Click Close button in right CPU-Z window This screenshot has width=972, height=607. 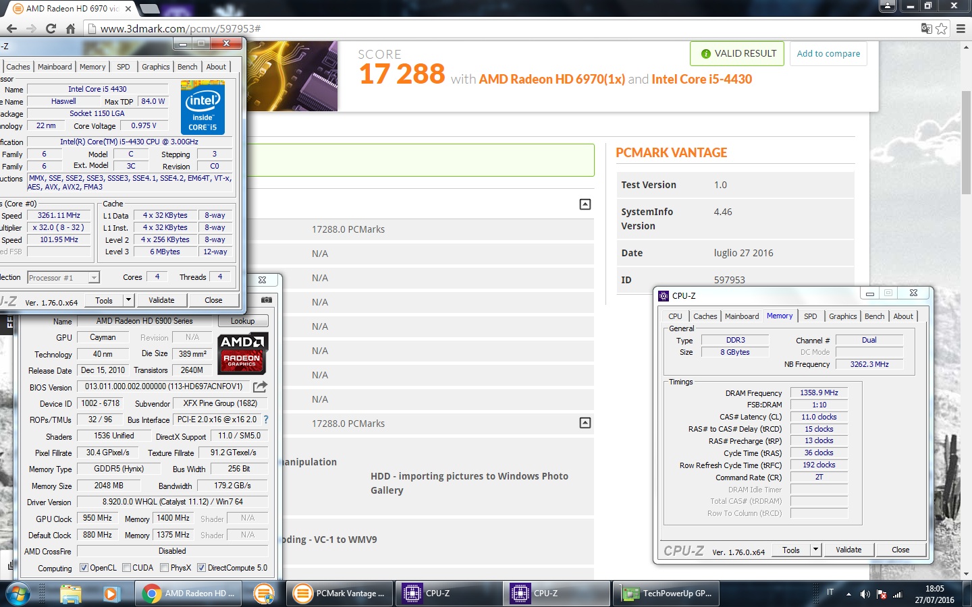tap(900, 550)
